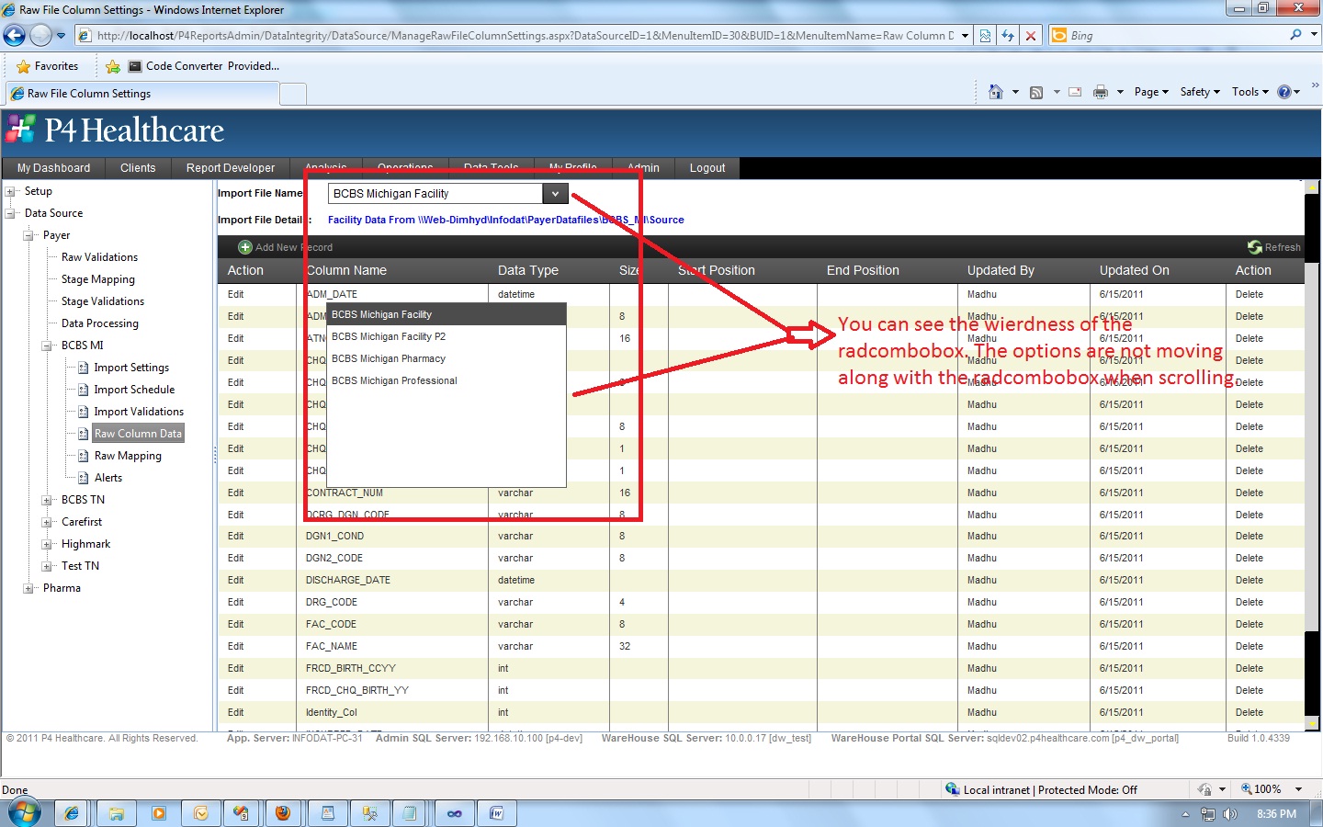Open the My Dashboard menu item
Screen dimensions: 1323x827
(x=53, y=168)
